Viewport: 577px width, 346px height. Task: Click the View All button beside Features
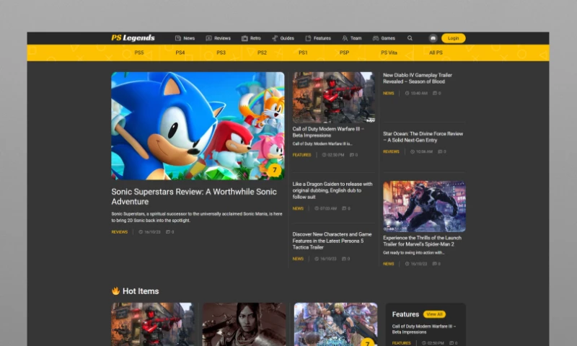click(434, 314)
